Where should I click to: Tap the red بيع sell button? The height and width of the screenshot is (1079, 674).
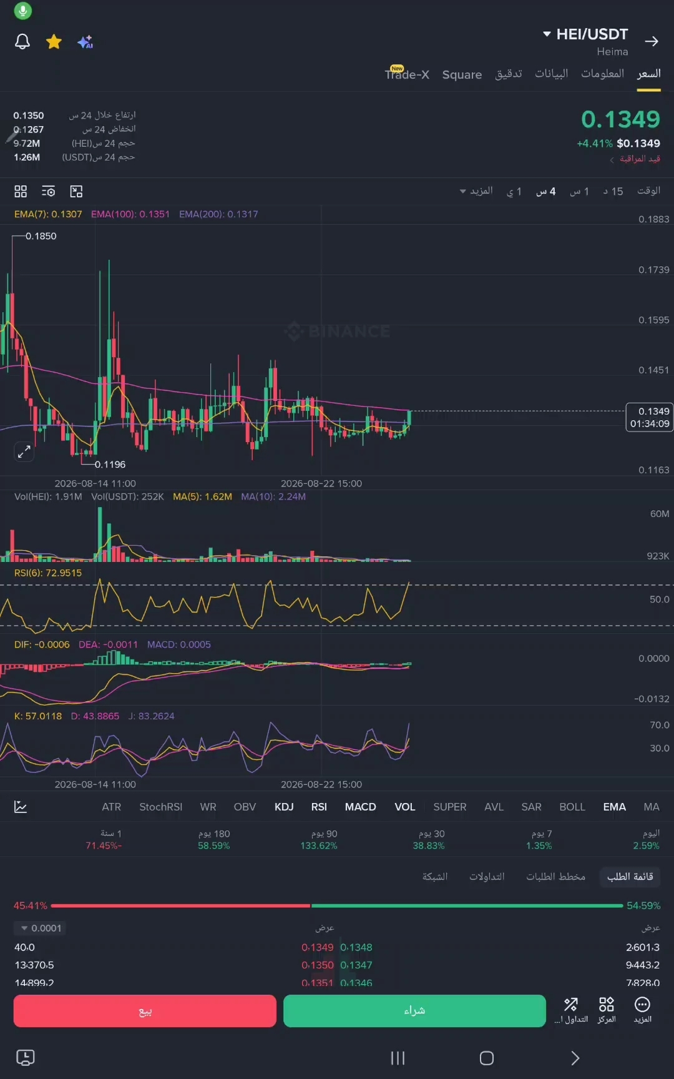click(145, 1011)
